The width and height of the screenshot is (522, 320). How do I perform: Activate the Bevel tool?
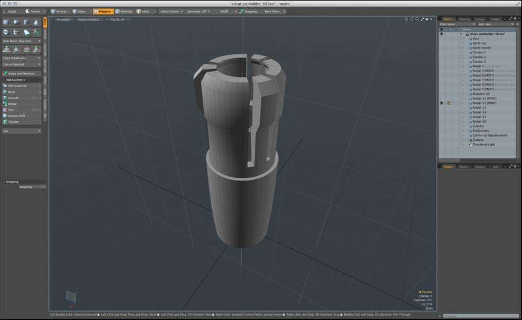point(22,92)
